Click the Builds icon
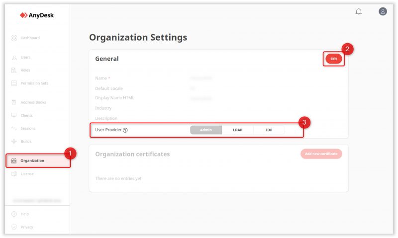 pyautogui.click(x=14, y=142)
